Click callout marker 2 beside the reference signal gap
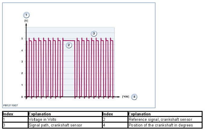This screenshot has width=205, height=131. coord(69,45)
